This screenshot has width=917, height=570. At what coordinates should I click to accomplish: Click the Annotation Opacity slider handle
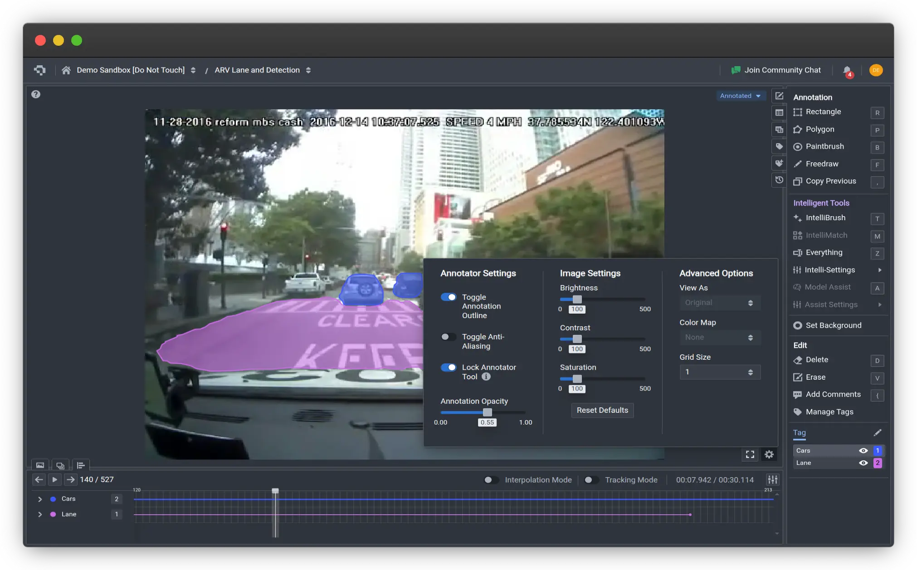coord(488,412)
